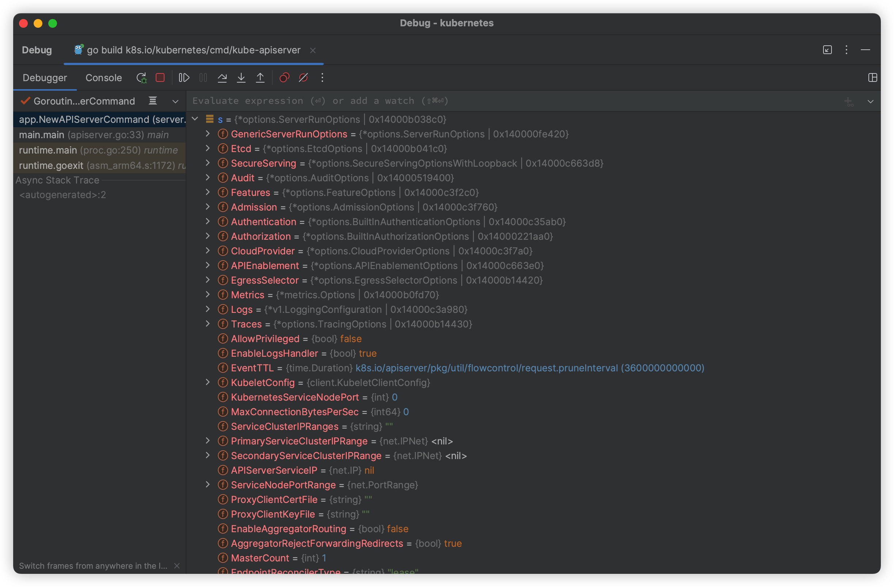The image size is (894, 587).
Task: Click the EventTTL pruneInterval value link
Action: (530, 368)
